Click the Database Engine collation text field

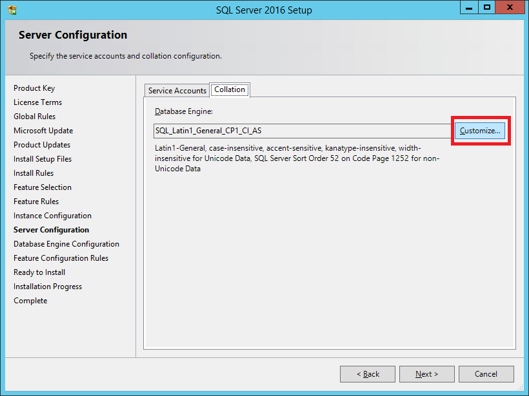point(302,131)
